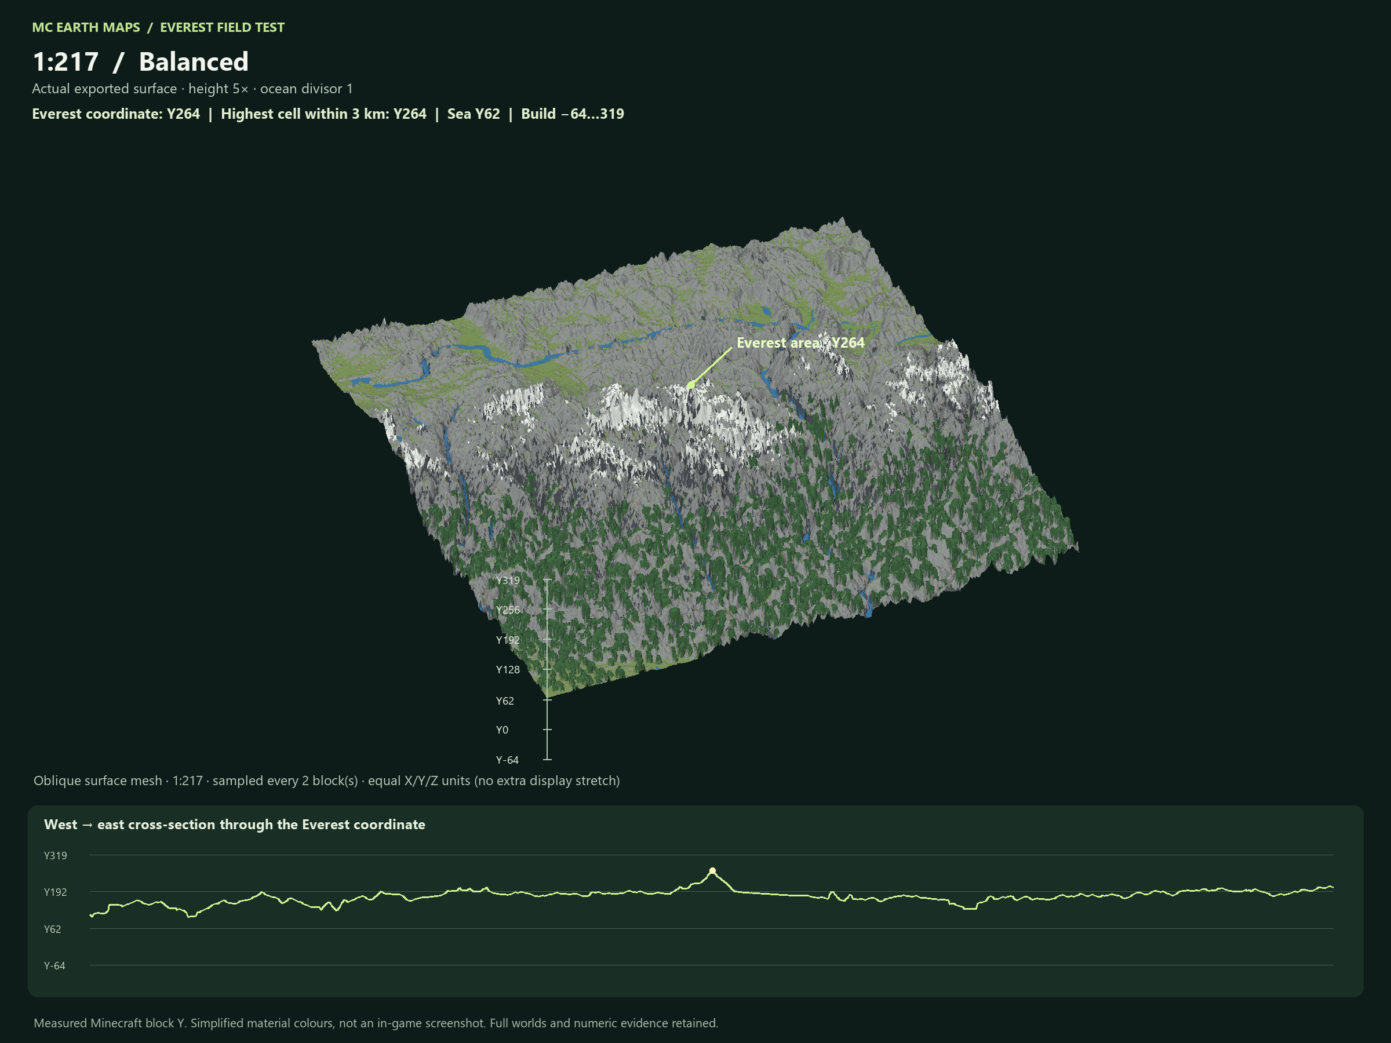Click the Y128 label on vertical scale
This screenshot has width=1391, height=1043.
coord(508,670)
